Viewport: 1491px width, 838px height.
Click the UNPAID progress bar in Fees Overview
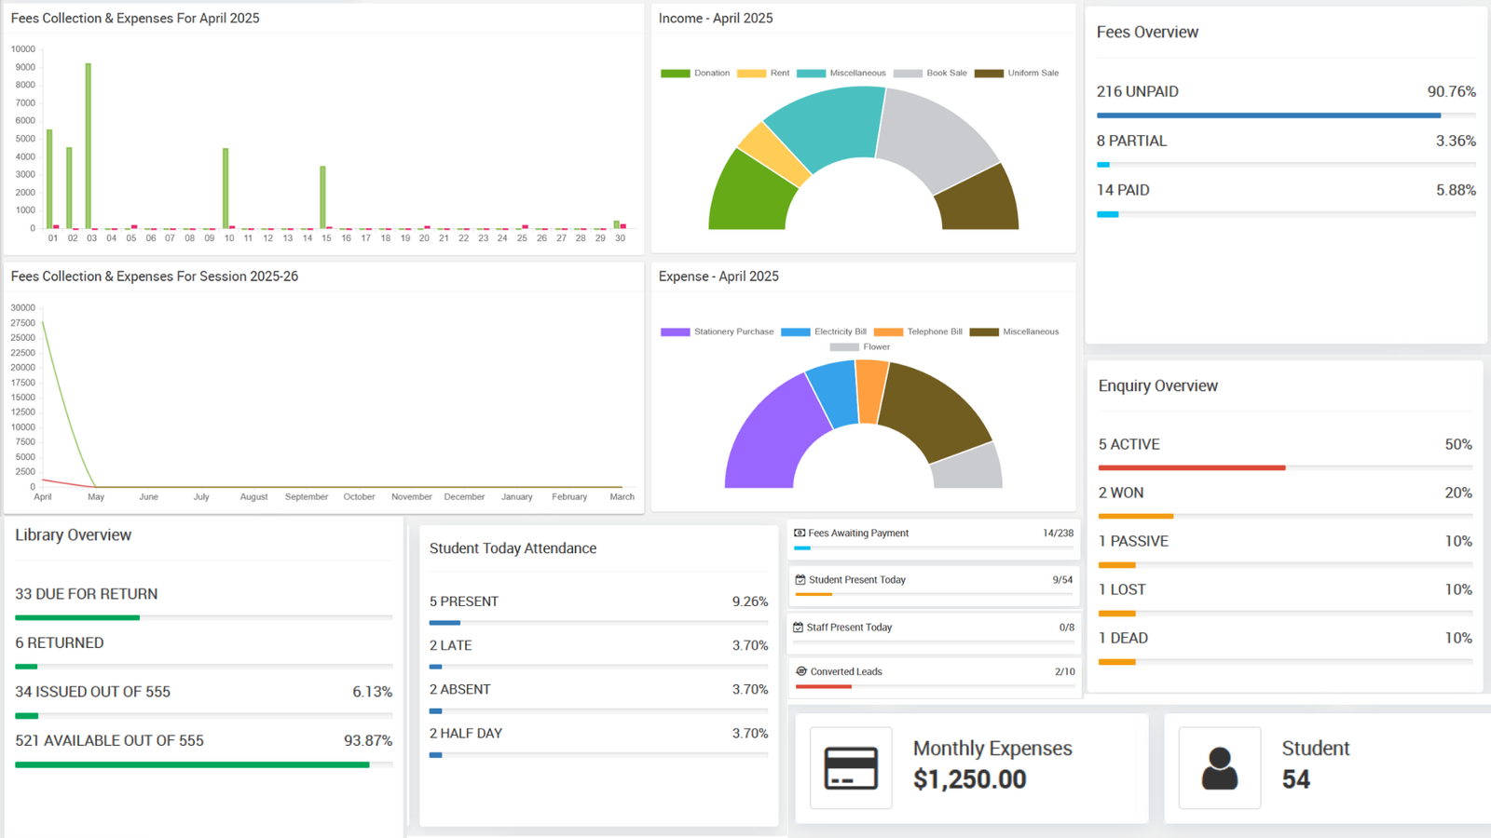(1267, 115)
